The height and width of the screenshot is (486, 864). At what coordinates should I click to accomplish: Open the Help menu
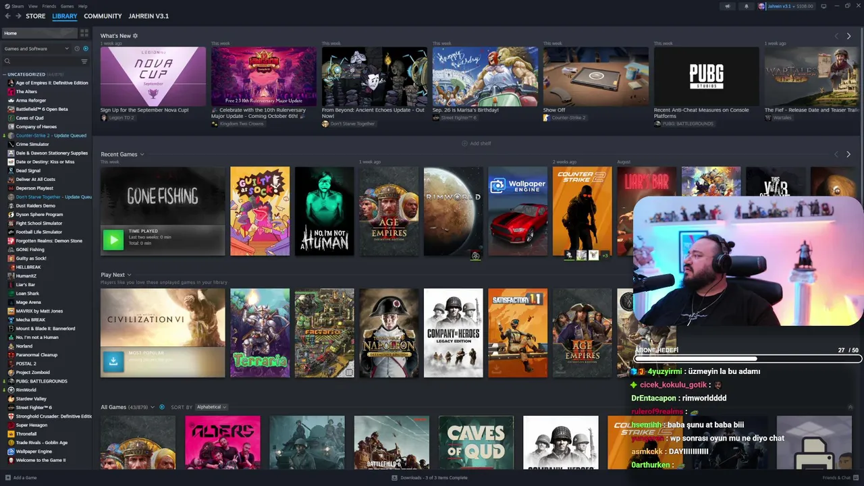[x=82, y=6]
